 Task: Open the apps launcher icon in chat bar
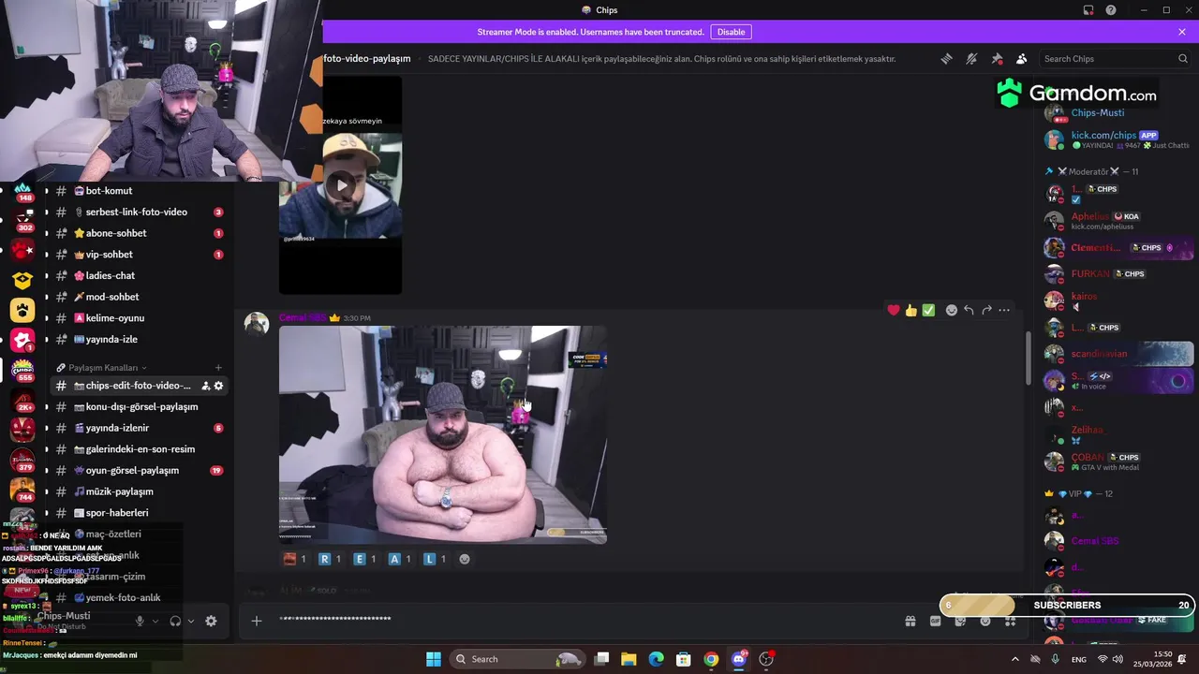pos(1011,621)
